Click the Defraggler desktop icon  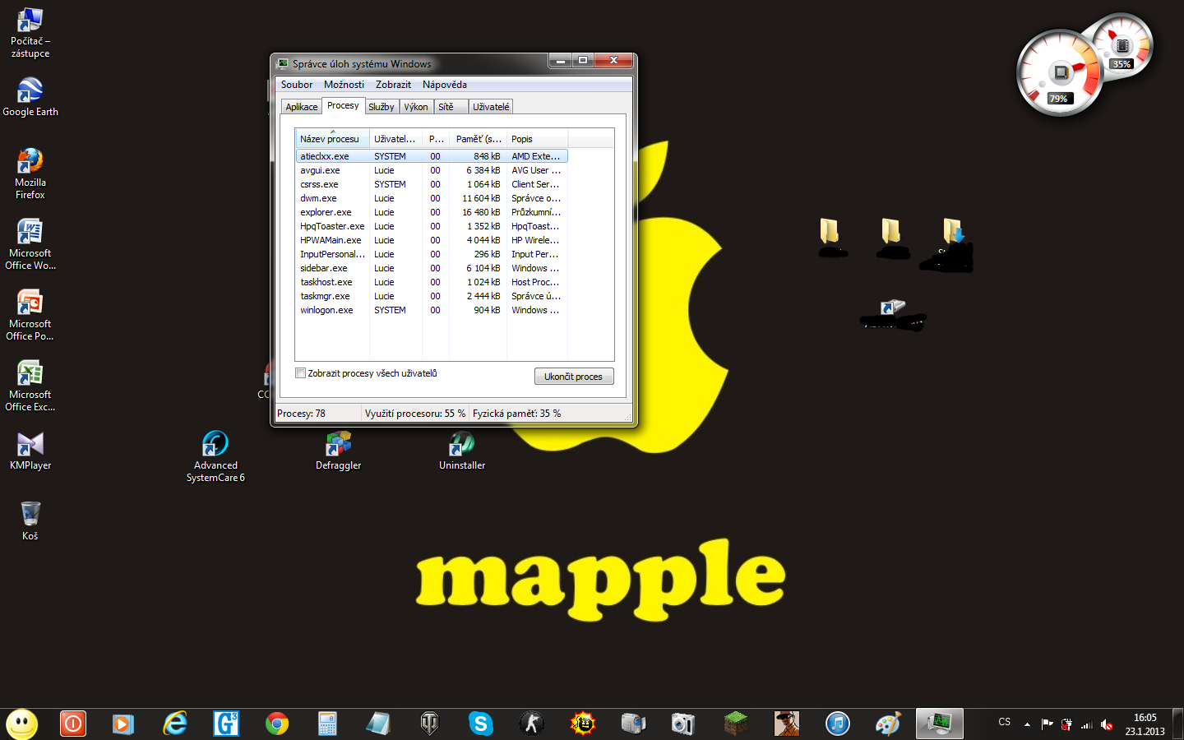click(x=339, y=451)
